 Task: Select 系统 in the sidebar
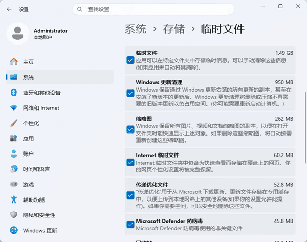(60, 77)
